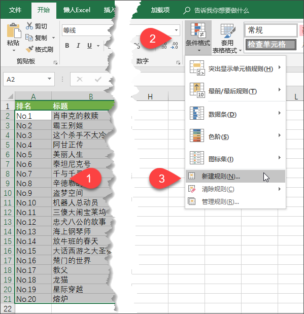
Task: Click the Data Bars icon
Action: click(197, 113)
